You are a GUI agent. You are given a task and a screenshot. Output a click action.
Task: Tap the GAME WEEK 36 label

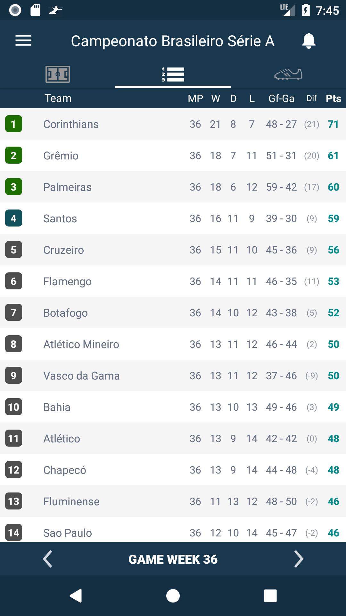pyautogui.click(x=173, y=559)
